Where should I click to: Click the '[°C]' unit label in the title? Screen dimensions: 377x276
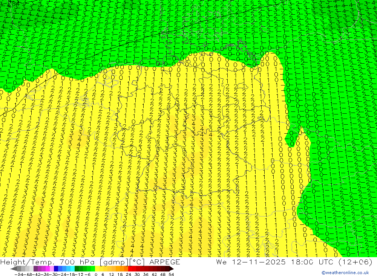[137, 262]
